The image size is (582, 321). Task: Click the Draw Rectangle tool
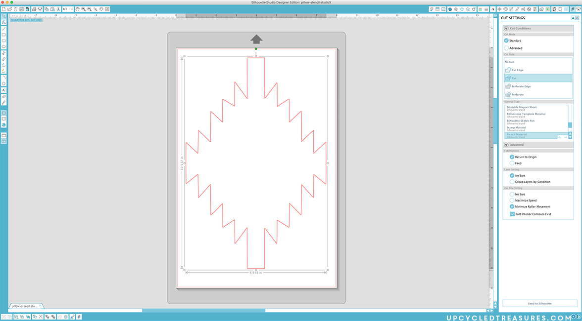3,35
